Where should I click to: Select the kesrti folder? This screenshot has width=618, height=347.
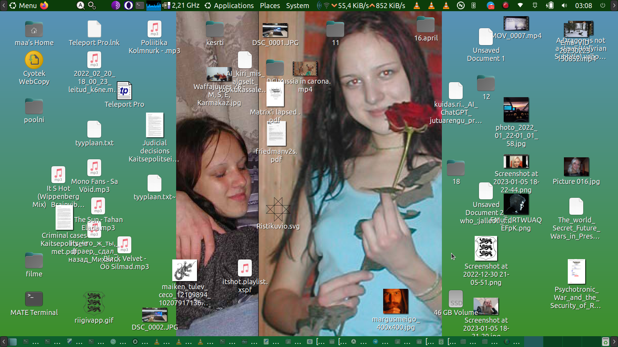point(215,34)
